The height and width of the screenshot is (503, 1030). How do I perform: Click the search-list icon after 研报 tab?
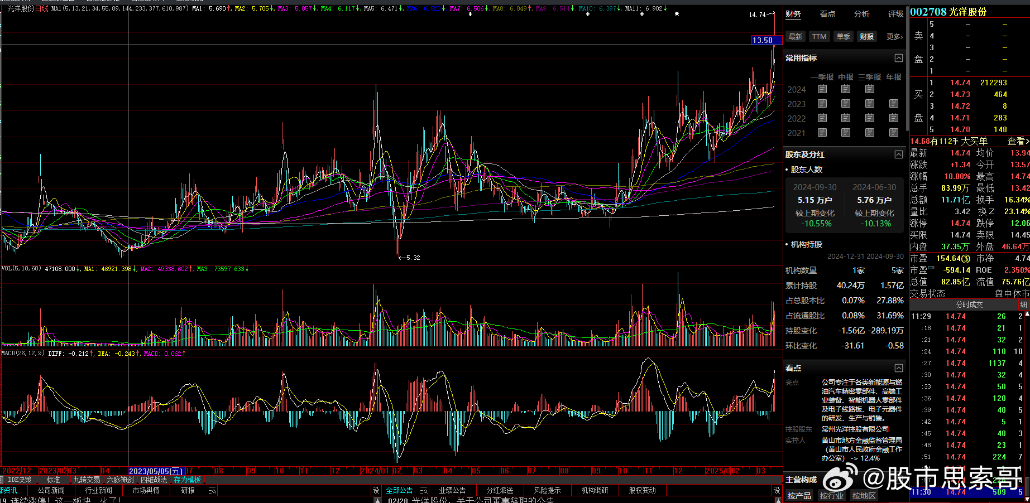coord(212,491)
